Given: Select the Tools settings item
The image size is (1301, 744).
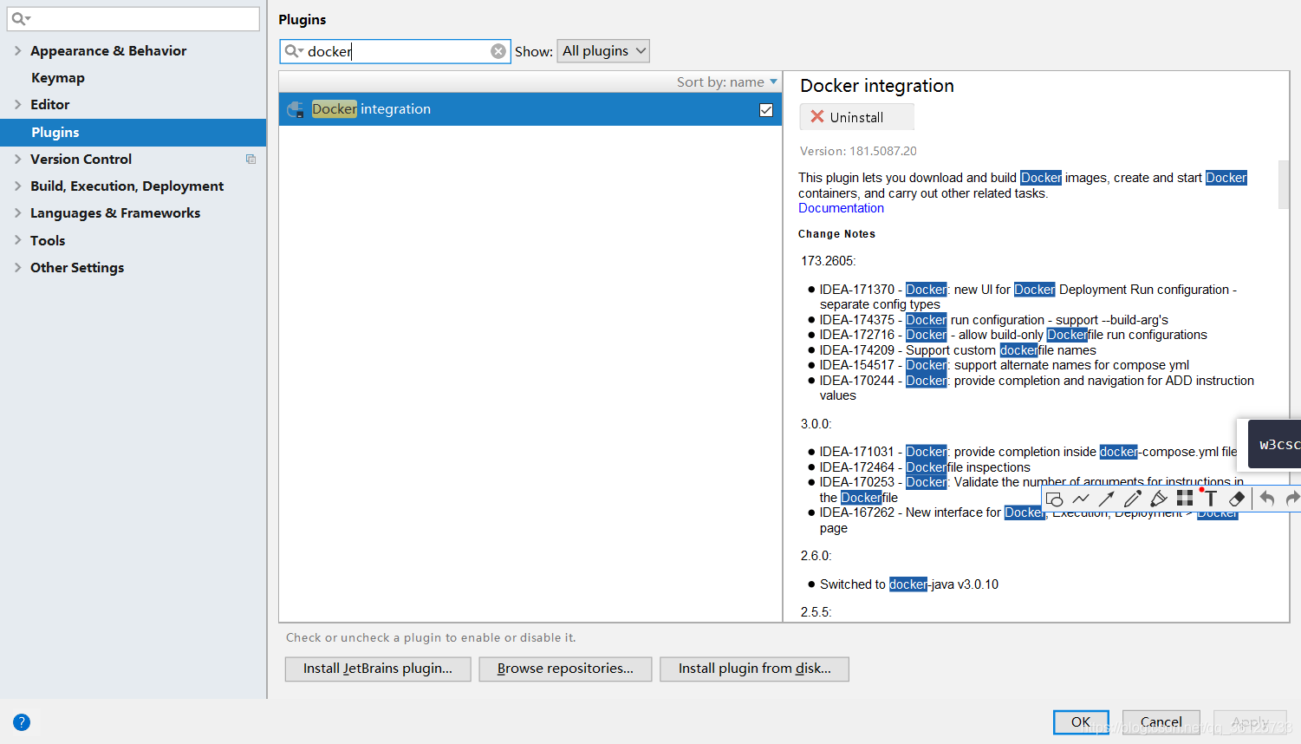Looking at the screenshot, I should [x=48, y=241].
